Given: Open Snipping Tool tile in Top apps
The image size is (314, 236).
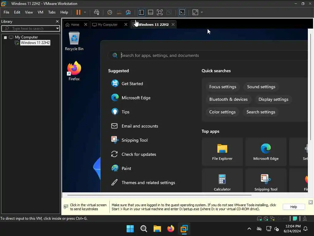Looking at the screenshot, I should [x=266, y=181].
